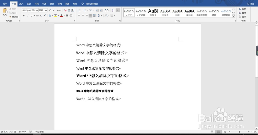Open the Change Case (Aa) dropdown
This screenshot has height=135, width=258.
[x=59, y=10]
